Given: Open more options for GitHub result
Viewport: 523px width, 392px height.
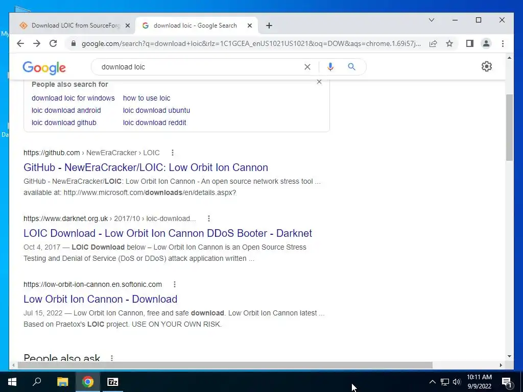Looking at the screenshot, I should coord(173,153).
